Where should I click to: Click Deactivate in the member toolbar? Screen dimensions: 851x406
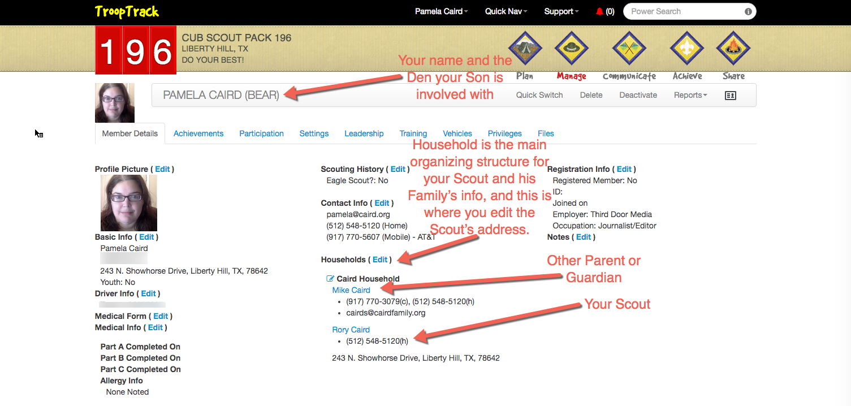tap(638, 95)
